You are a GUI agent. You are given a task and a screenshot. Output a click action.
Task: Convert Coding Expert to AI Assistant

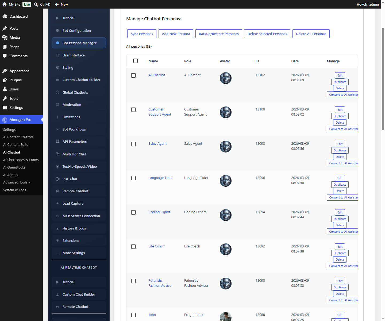(342, 232)
